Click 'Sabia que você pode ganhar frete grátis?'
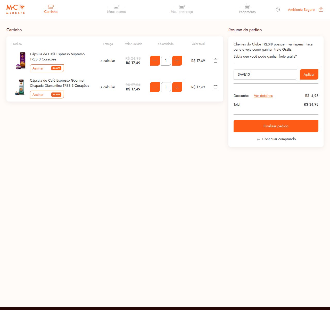Image resolution: width=330 pixels, height=310 pixels. point(265,56)
